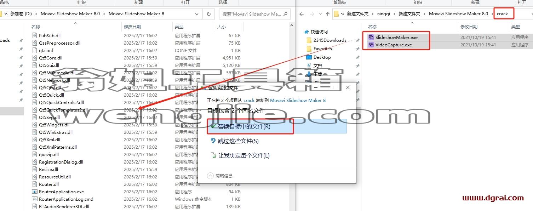Select Qt5Multimedia.dll file name
Image resolution: width=533 pixels, height=211 pixels.
(x=57, y=73)
